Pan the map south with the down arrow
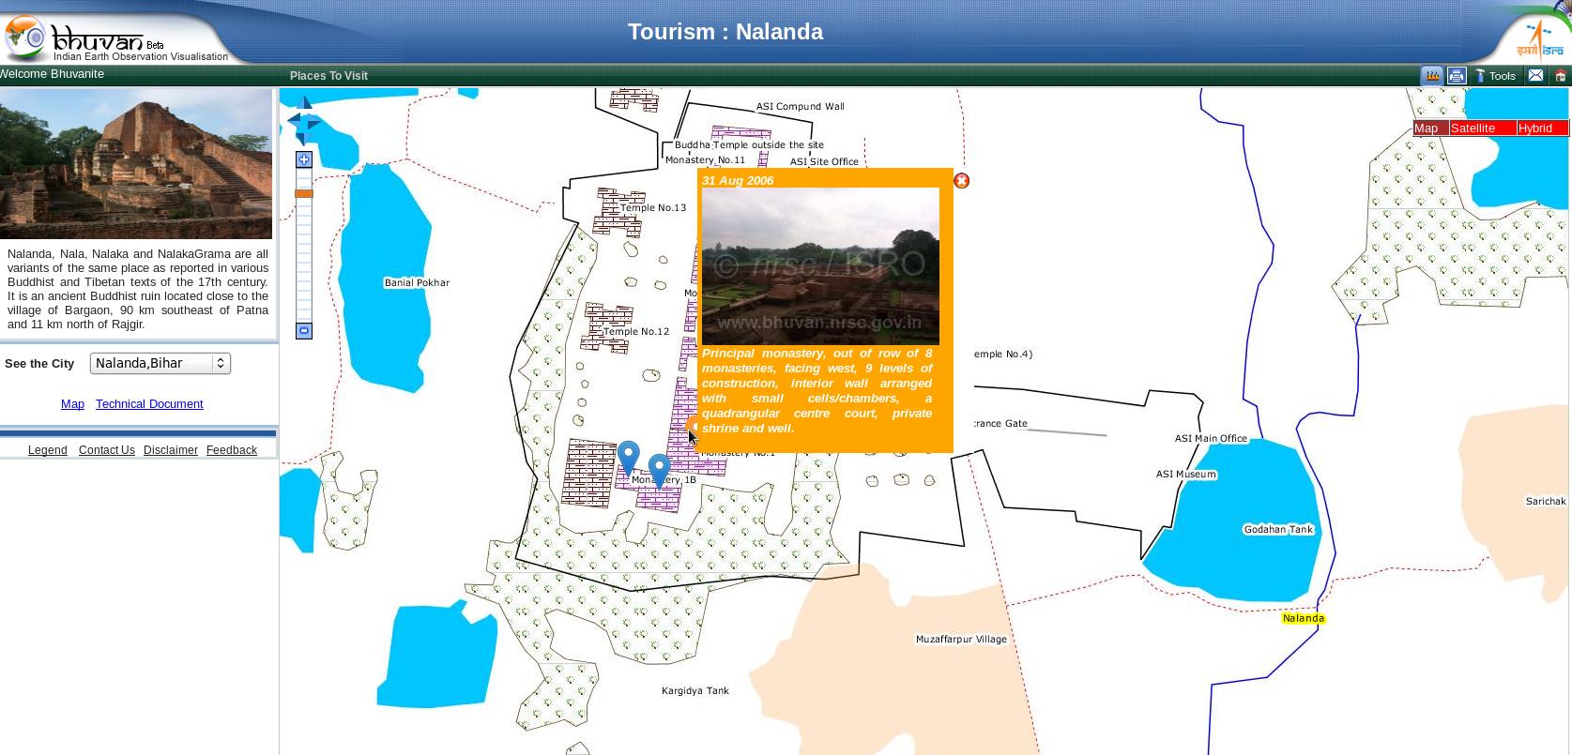The width and height of the screenshot is (1572, 755). (x=302, y=138)
